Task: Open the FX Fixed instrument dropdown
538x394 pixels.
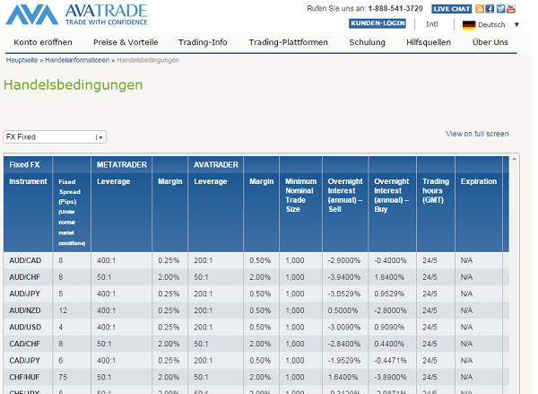Action: coord(55,137)
